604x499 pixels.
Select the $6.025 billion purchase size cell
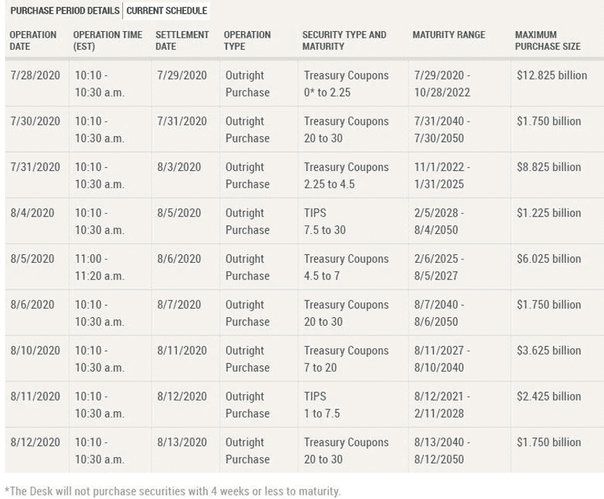548,259
